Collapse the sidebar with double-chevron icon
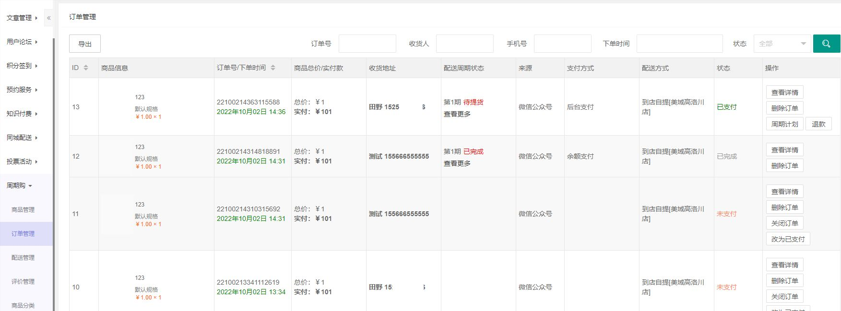841x311 pixels. 48,18
